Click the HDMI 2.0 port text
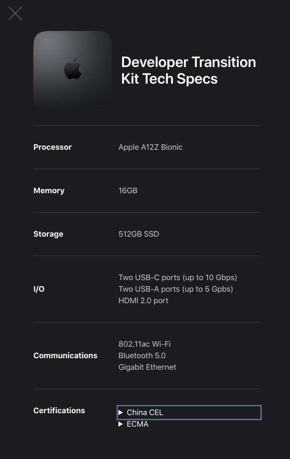This screenshot has width=290, height=459. click(143, 300)
